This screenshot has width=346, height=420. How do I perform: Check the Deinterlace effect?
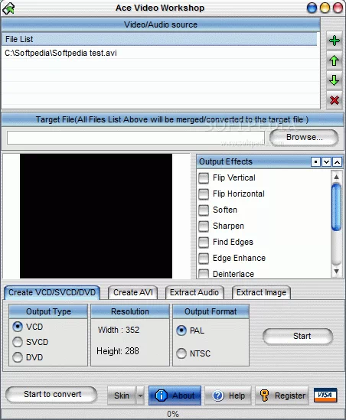[x=204, y=274]
